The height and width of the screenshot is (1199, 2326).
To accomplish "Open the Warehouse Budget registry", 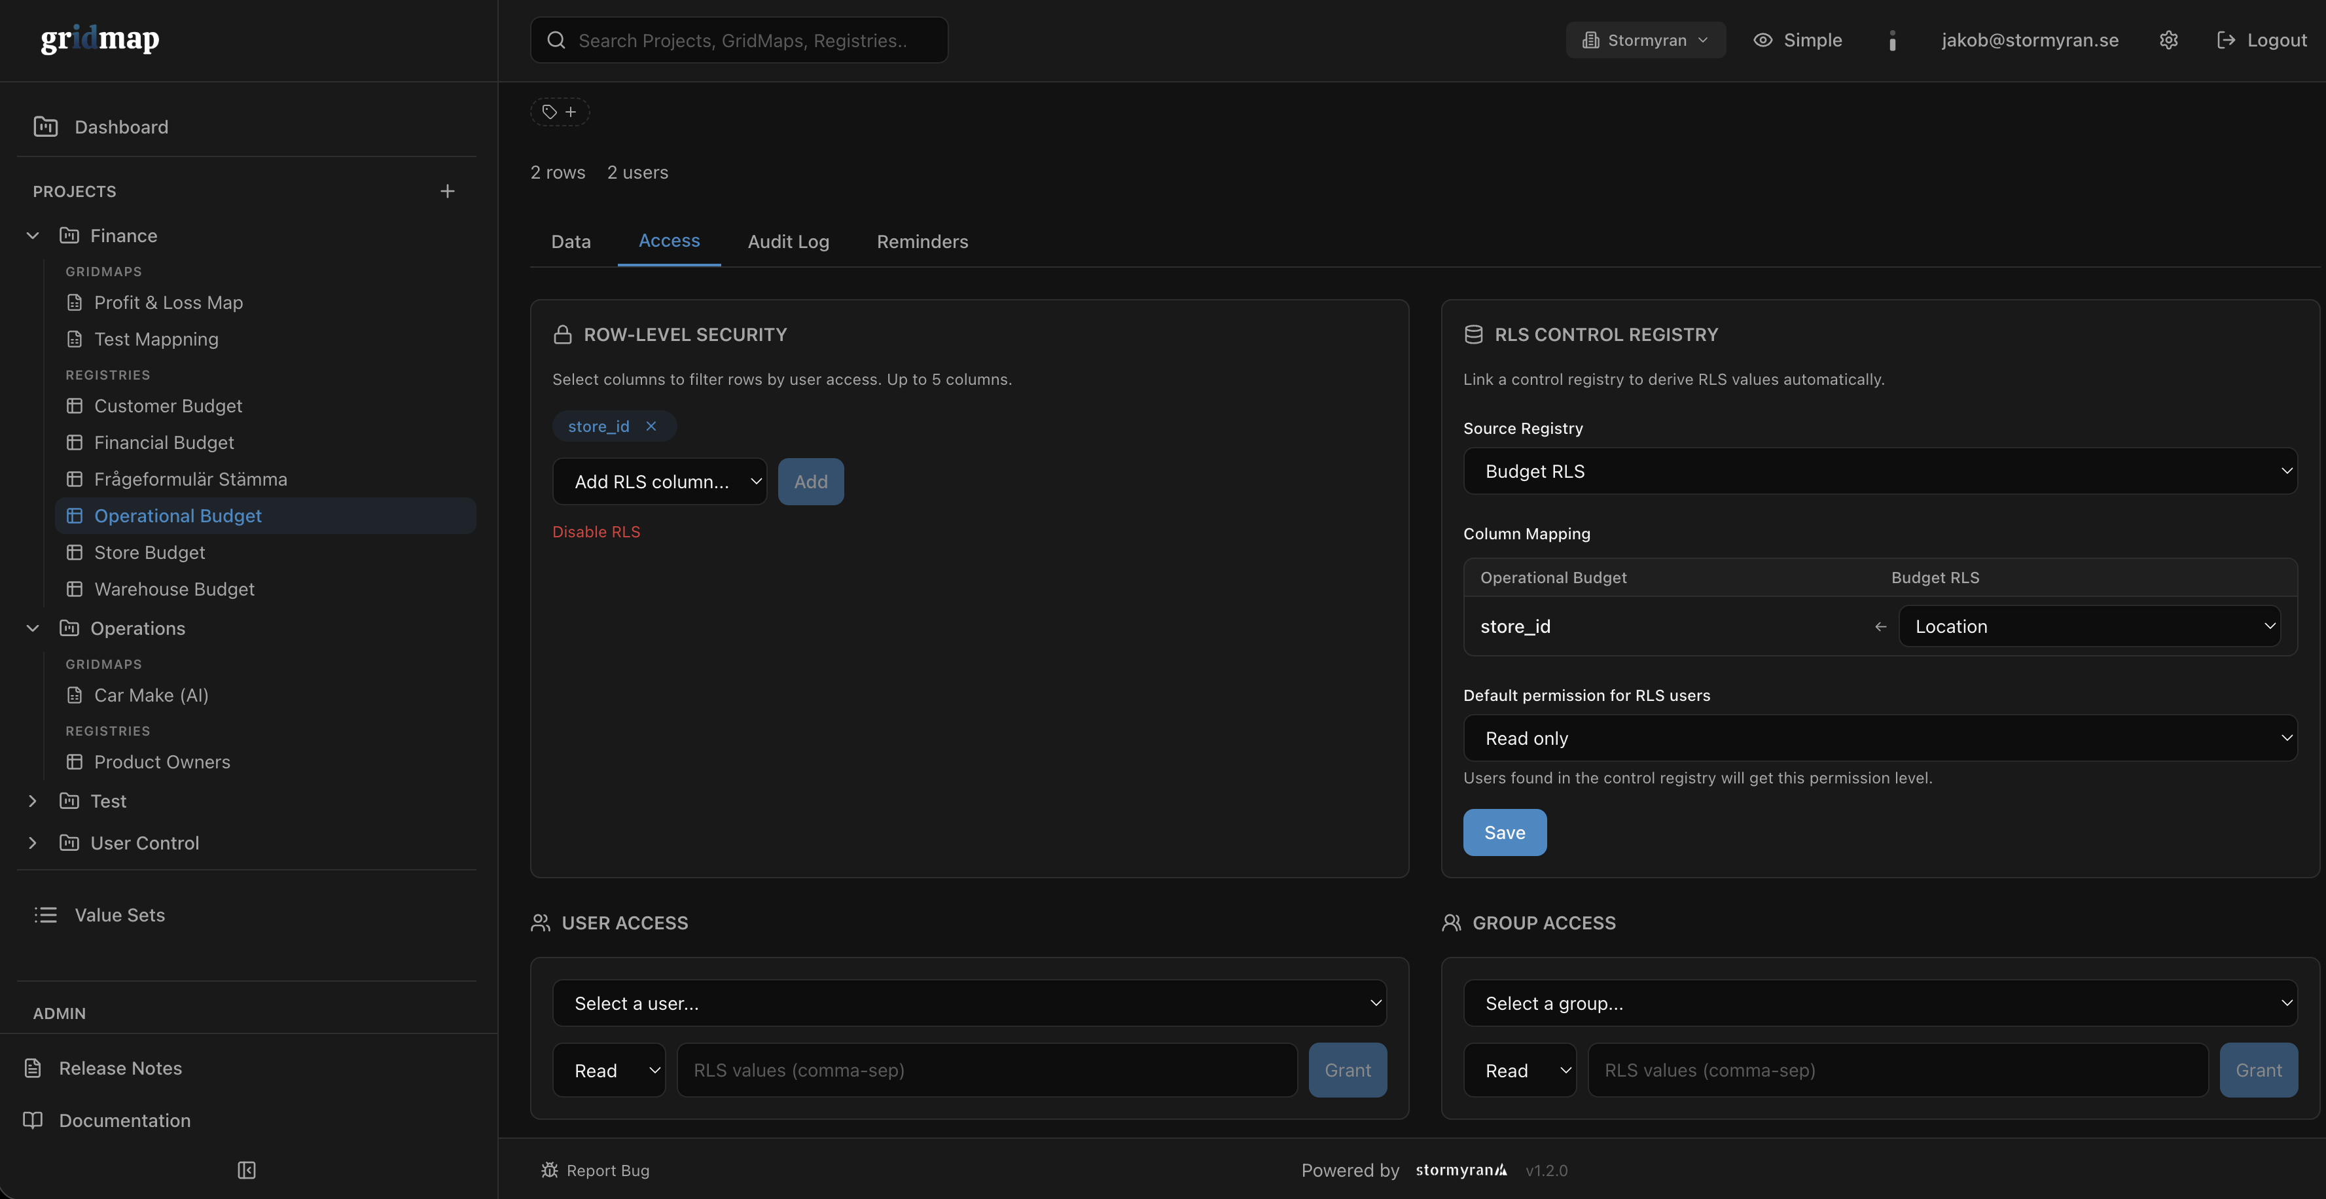I will coord(266,588).
